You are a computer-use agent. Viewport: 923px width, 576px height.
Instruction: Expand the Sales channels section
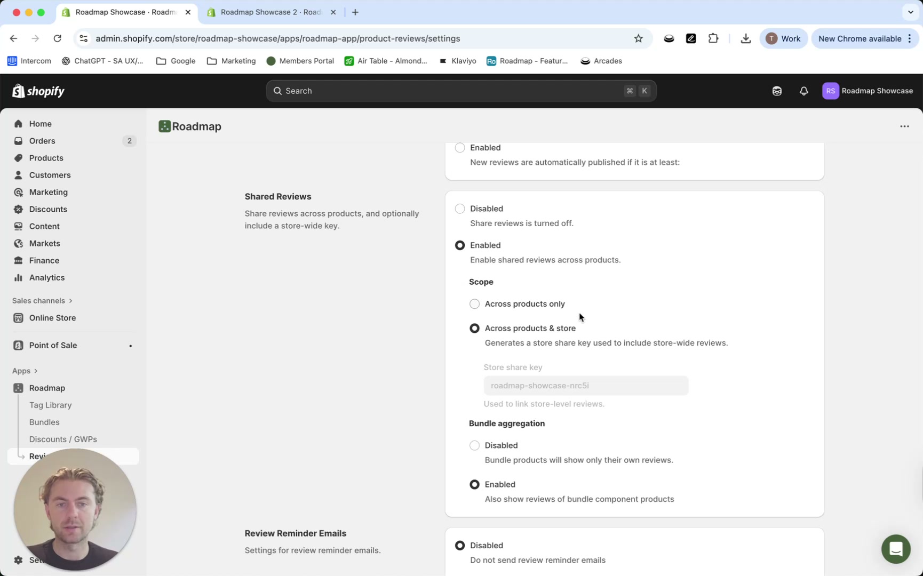(42, 300)
